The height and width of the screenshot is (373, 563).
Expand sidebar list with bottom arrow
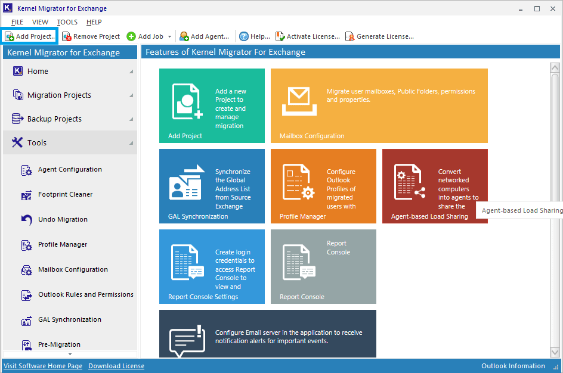[x=70, y=355]
